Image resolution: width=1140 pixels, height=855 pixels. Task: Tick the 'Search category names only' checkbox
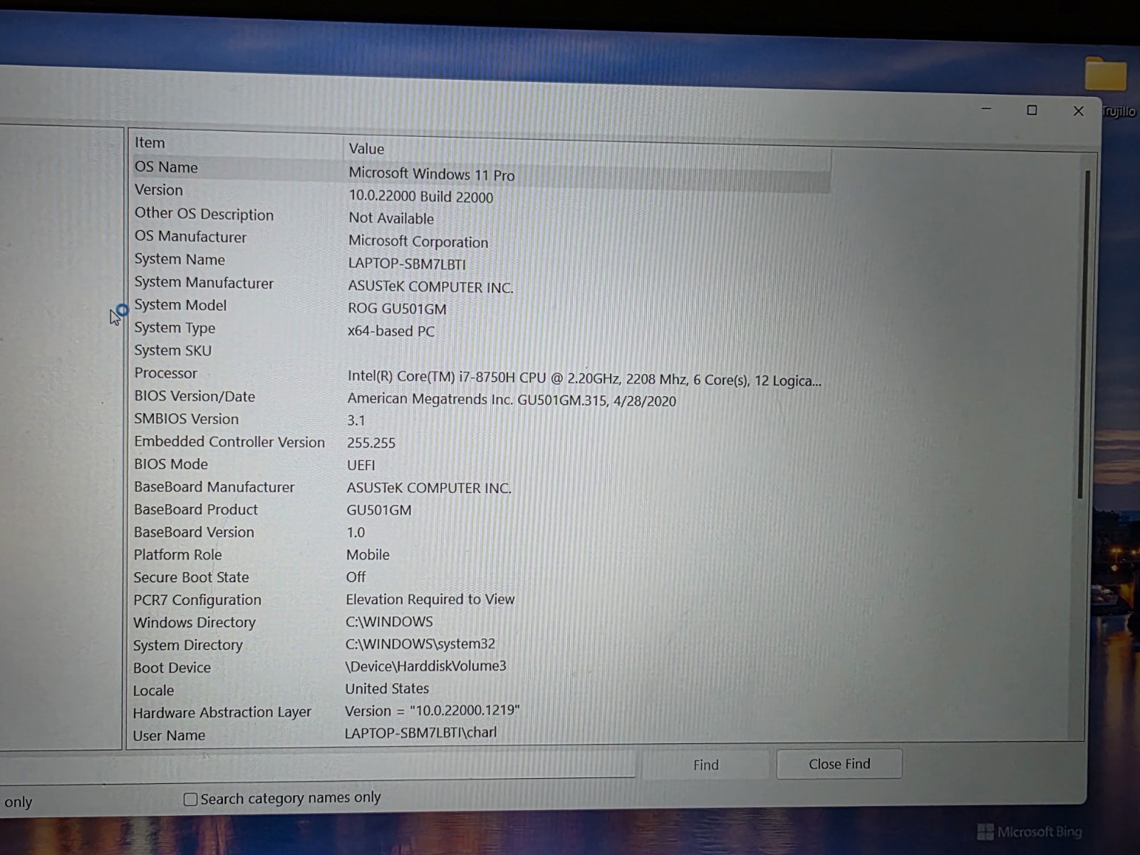[190, 799]
